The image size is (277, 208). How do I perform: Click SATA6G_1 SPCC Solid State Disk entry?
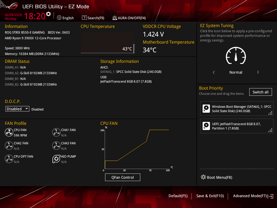pos(131,71)
